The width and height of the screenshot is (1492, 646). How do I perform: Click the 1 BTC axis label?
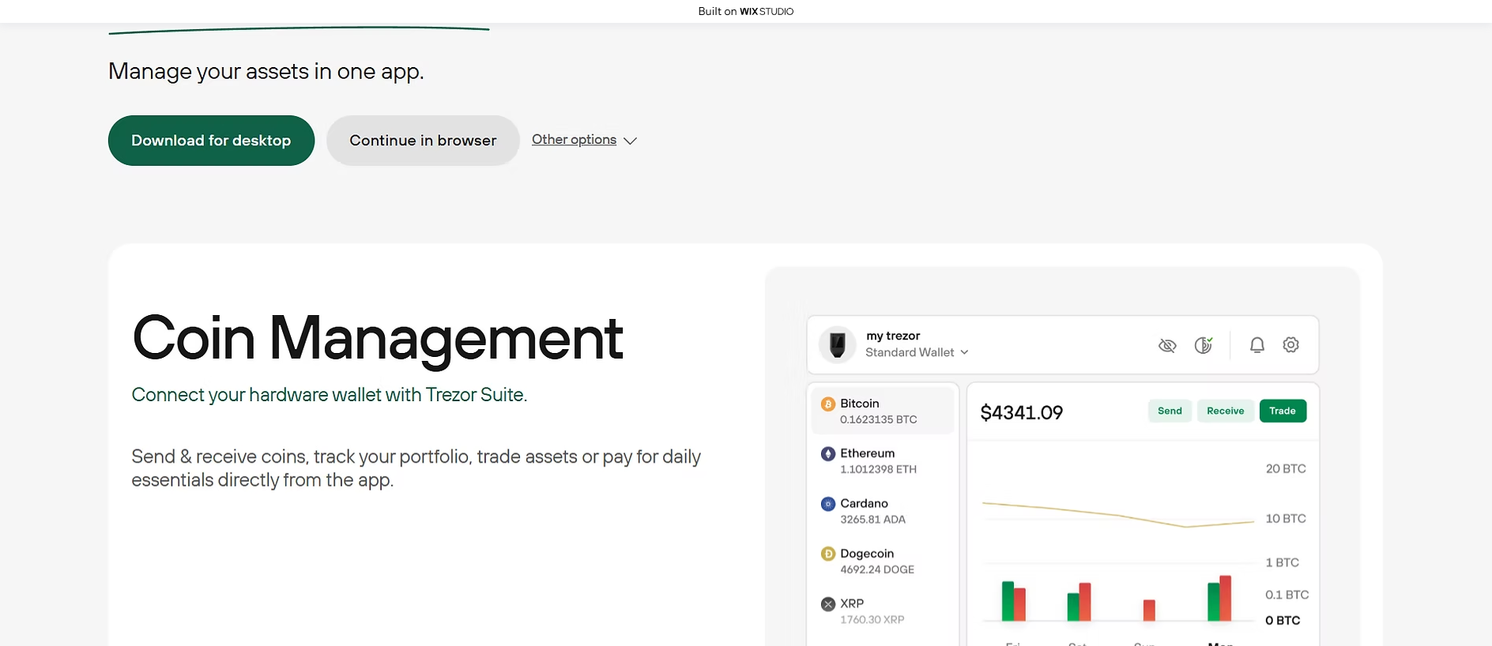[1283, 562]
